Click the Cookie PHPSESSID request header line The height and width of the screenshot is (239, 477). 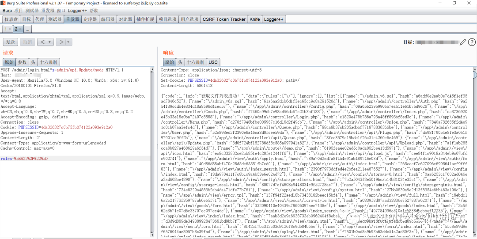[x=57, y=127]
